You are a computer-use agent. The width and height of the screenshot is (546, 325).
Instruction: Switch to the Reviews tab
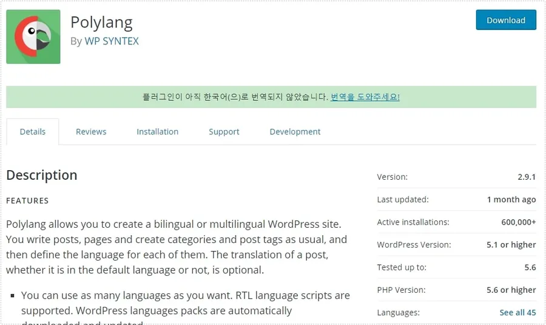click(x=91, y=131)
